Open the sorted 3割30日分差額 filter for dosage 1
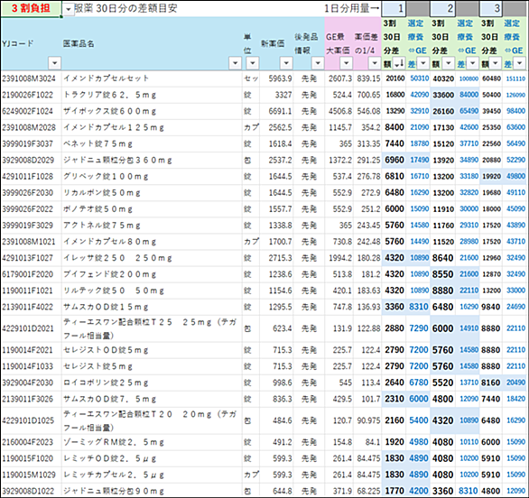Screen dimensions: 529x498 399,63
